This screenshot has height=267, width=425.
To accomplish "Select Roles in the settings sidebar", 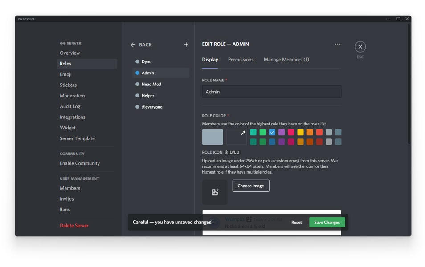I will [87, 64].
